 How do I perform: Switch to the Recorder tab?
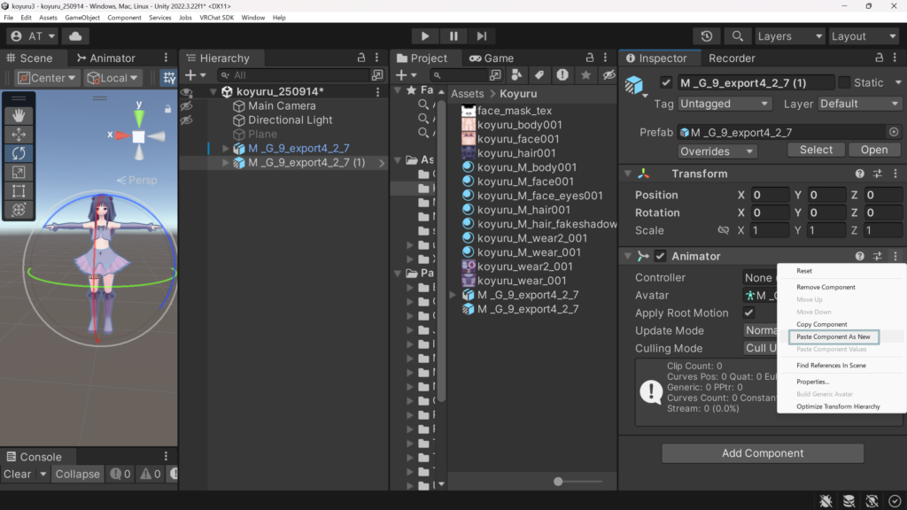coord(732,58)
